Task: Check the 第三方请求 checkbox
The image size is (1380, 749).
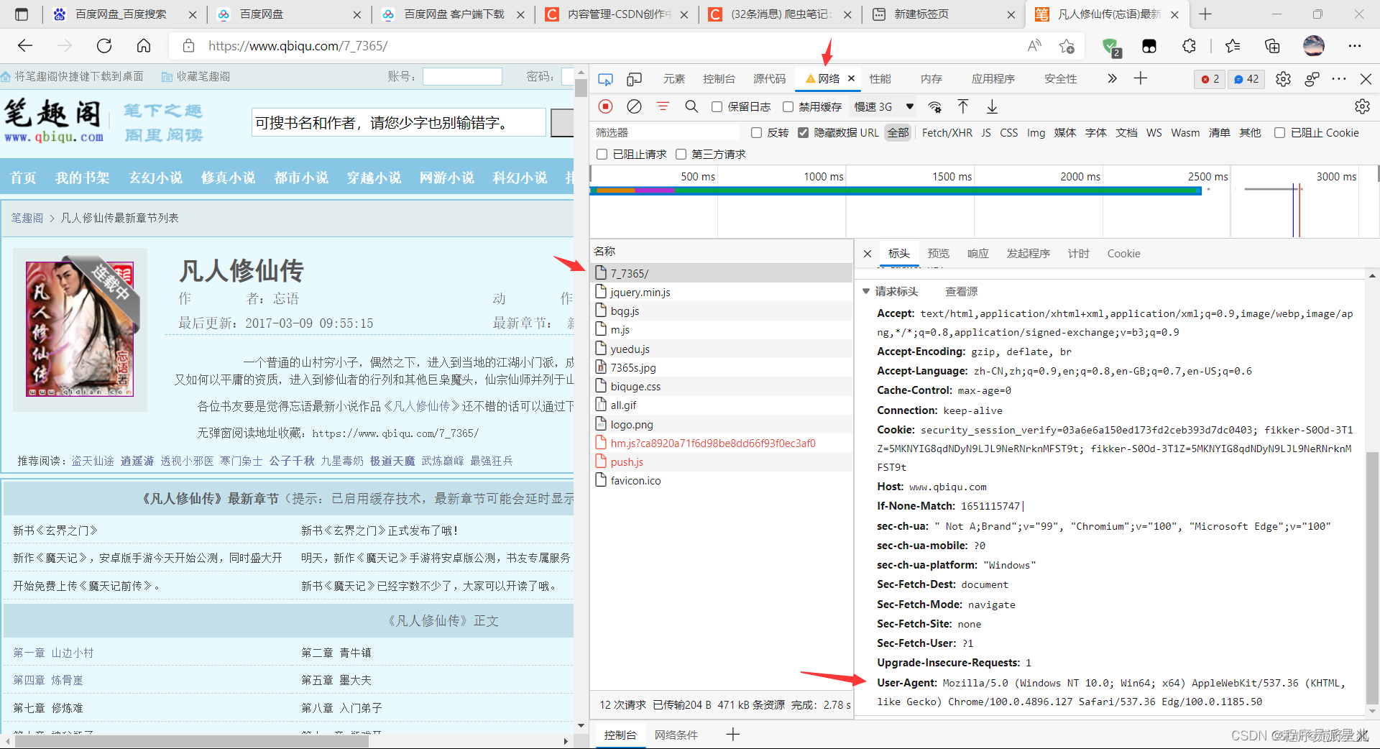Action: (681, 155)
